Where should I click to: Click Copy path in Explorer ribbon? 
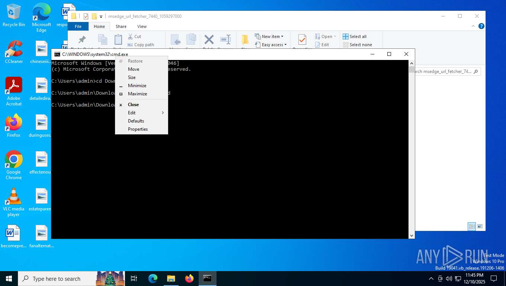[x=141, y=45]
